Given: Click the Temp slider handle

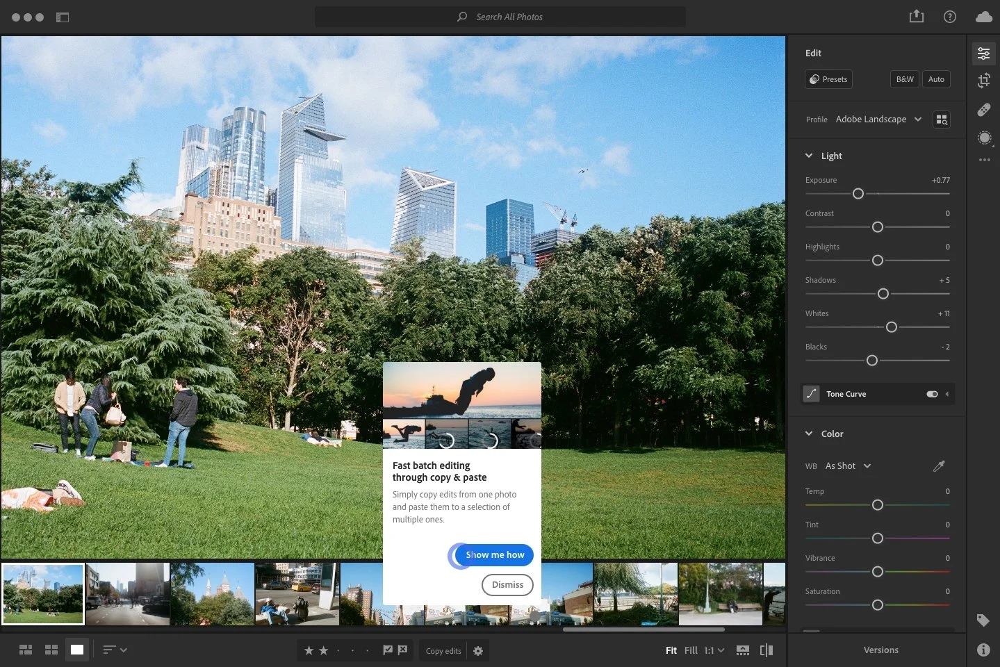Looking at the screenshot, I should coord(878,505).
